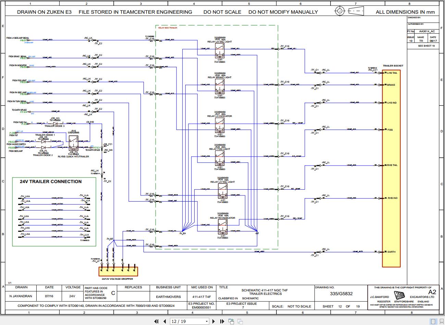Open the /17.C1 earth splice reference near RLYBS

click(96, 147)
